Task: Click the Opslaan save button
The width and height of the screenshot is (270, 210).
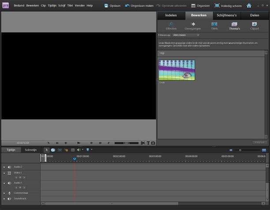Action: pyautogui.click(x=112, y=6)
